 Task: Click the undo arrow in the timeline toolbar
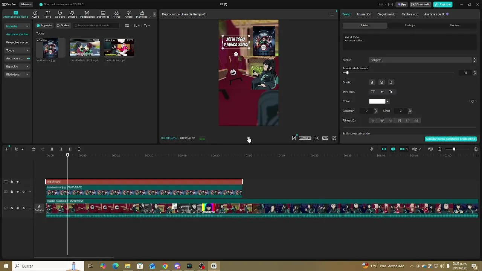click(34, 149)
